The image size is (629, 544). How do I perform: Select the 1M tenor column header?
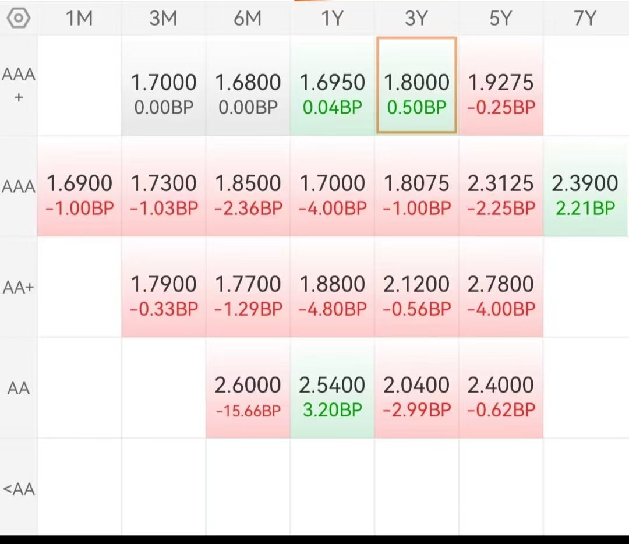(79, 19)
